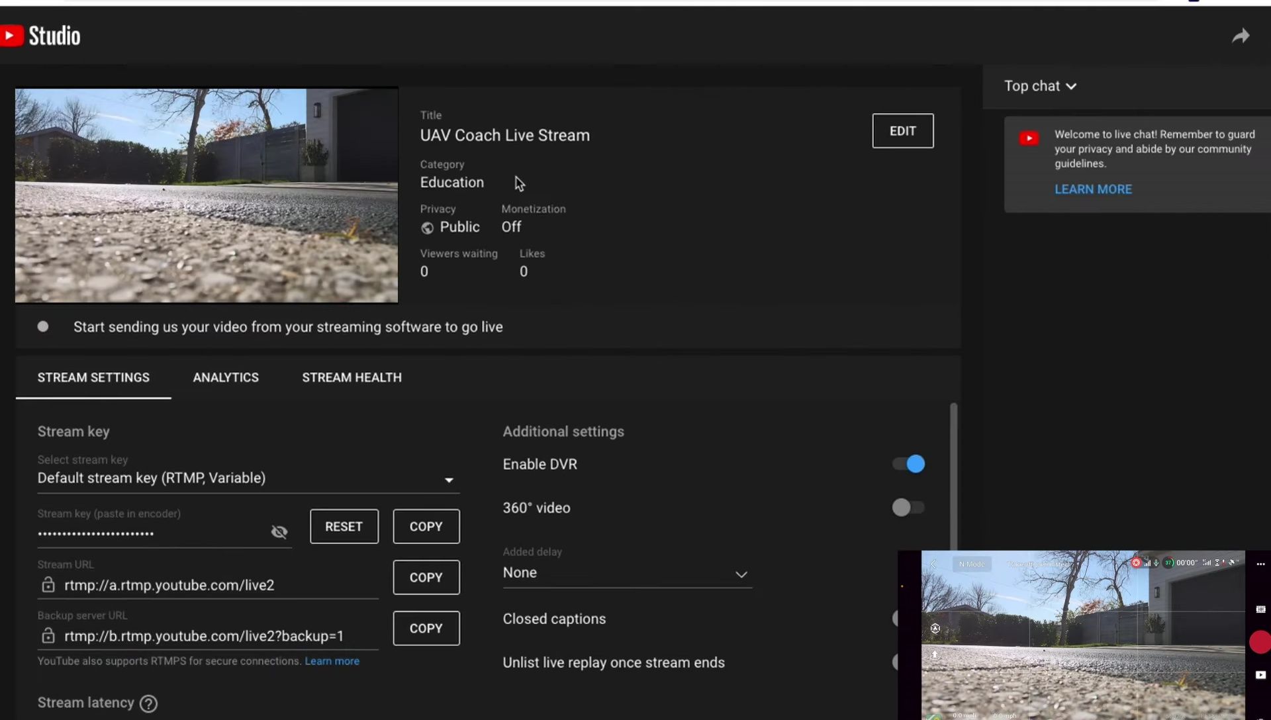Tap the red record button in drone app
This screenshot has height=720, width=1271.
click(1260, 642)
